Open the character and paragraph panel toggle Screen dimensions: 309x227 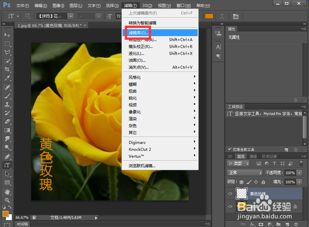pos(236,16)
